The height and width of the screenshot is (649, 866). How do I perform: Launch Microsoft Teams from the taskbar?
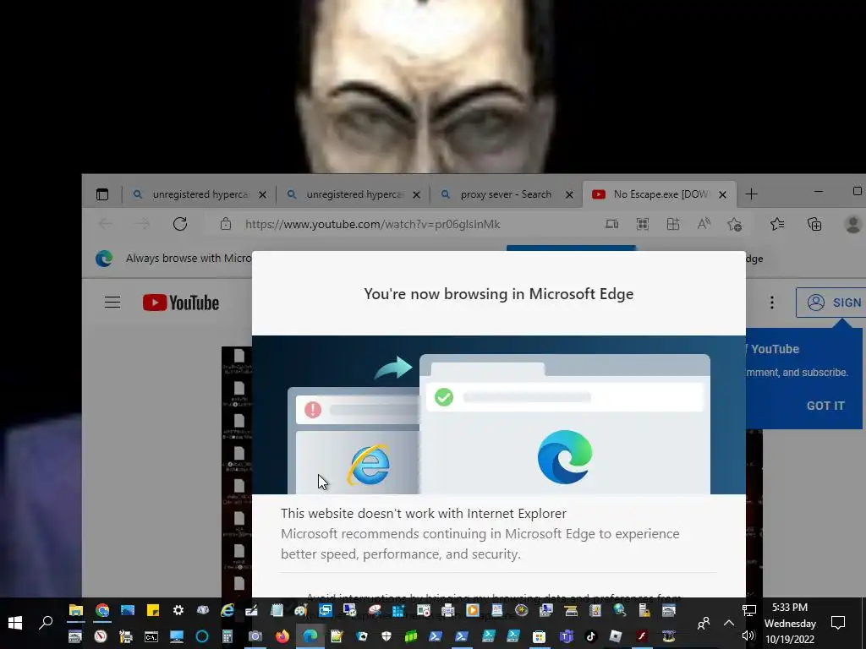pyautogui.click(x=566, y=636)
